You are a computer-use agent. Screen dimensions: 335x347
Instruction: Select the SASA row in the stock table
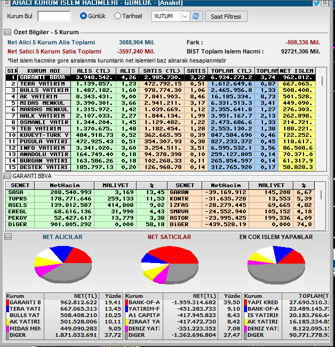[x=21, y=191]
